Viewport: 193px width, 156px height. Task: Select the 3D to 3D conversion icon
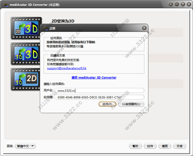25,54
